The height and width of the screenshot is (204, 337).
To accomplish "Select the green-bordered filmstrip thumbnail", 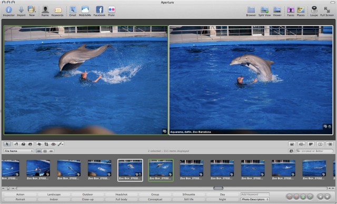I will point(161,170).
